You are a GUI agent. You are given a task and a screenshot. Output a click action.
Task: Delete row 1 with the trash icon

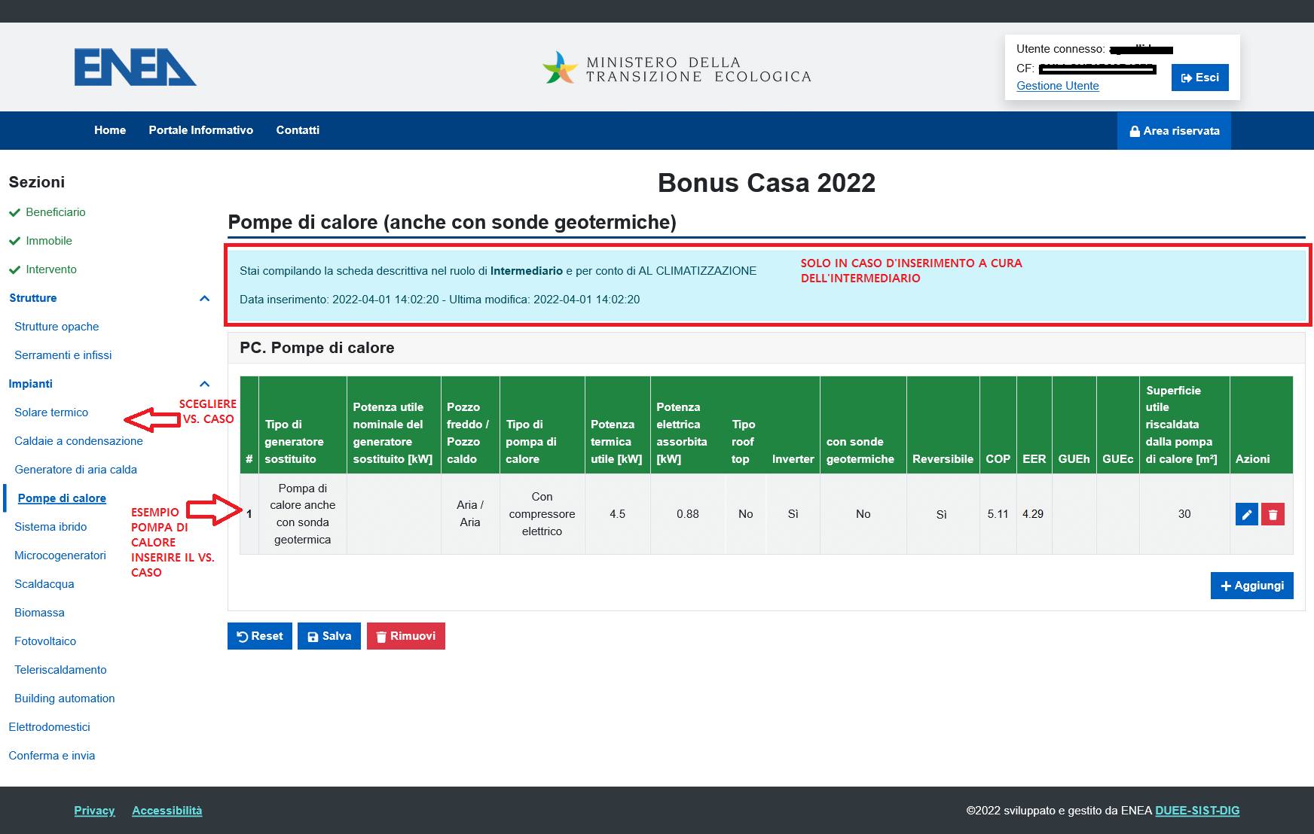coord(1273,514)
